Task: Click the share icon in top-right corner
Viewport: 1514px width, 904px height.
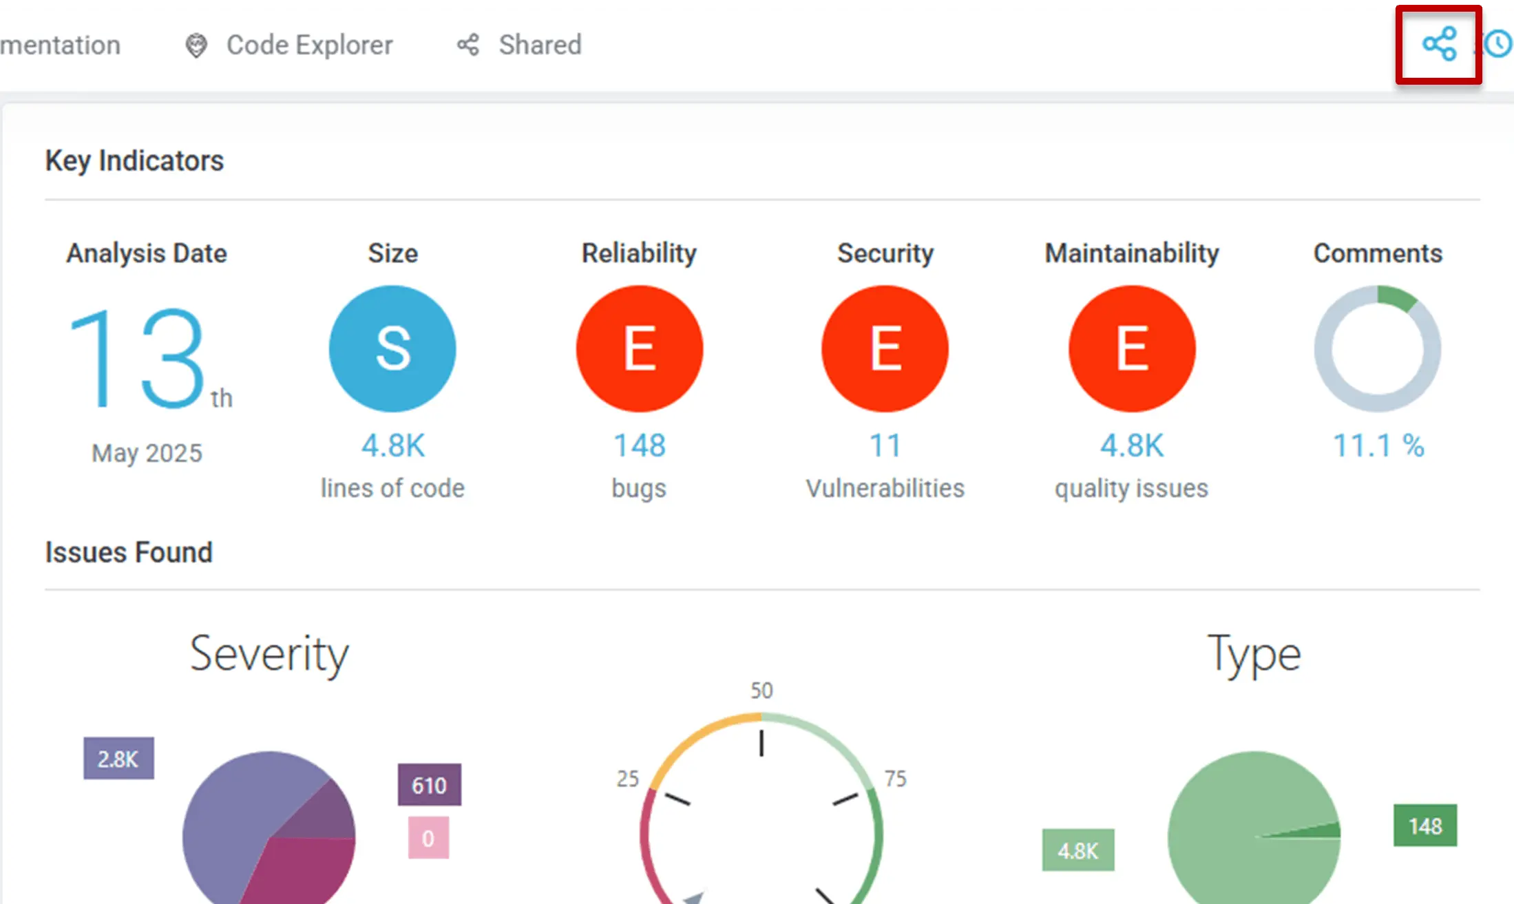Action: [1439, 45]
